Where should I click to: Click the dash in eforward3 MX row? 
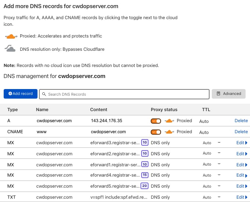click(219, 142)
